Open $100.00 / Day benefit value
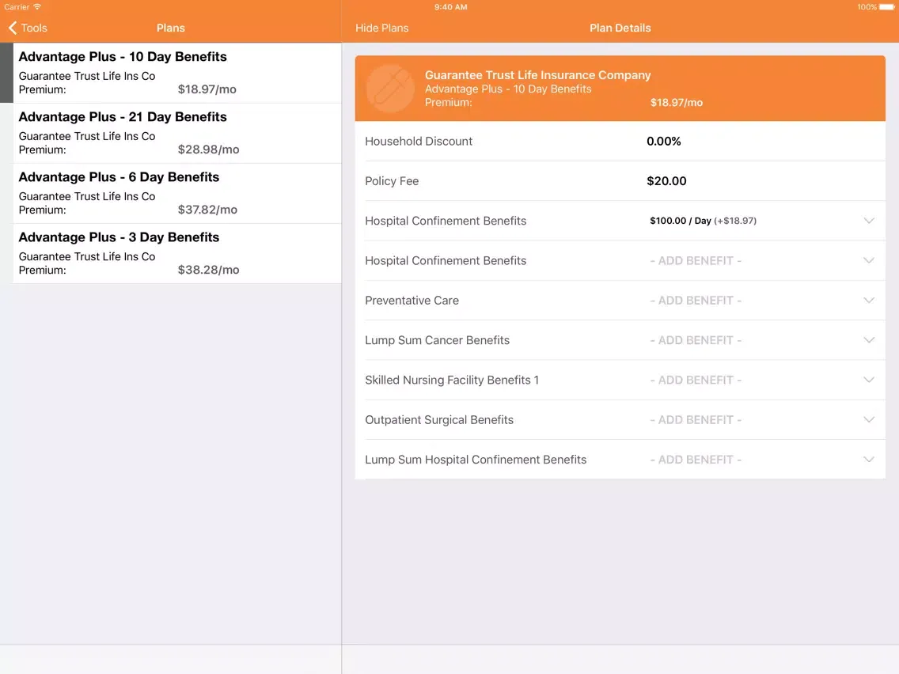This screenshot has height=674, width=899. coord(703,221)
